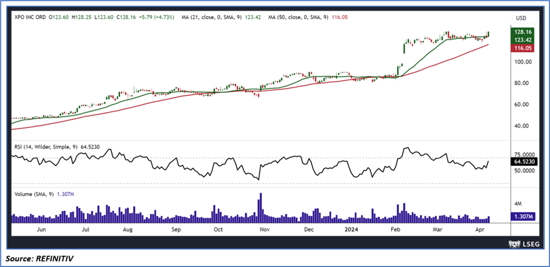Click the 2024 label on time axis
This screenshot has width=550, height=267.
(351, 230)
